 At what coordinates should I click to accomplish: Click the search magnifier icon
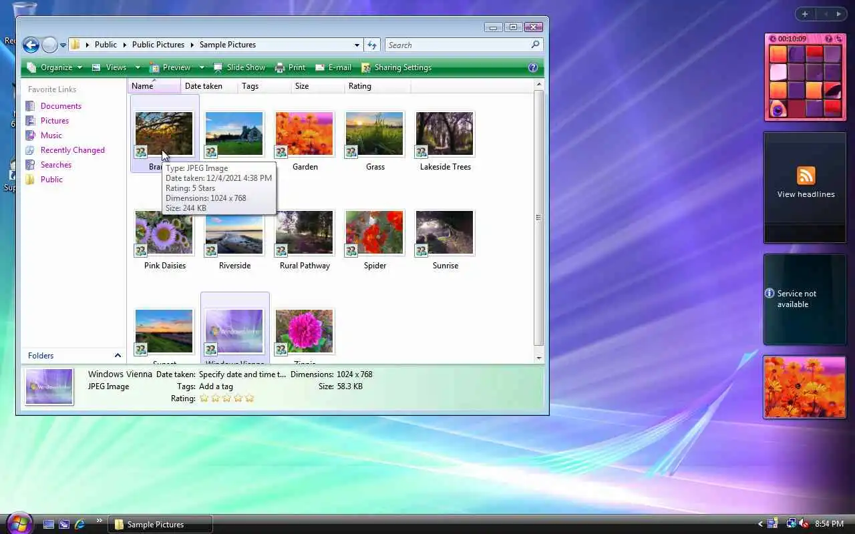[535, 45]
